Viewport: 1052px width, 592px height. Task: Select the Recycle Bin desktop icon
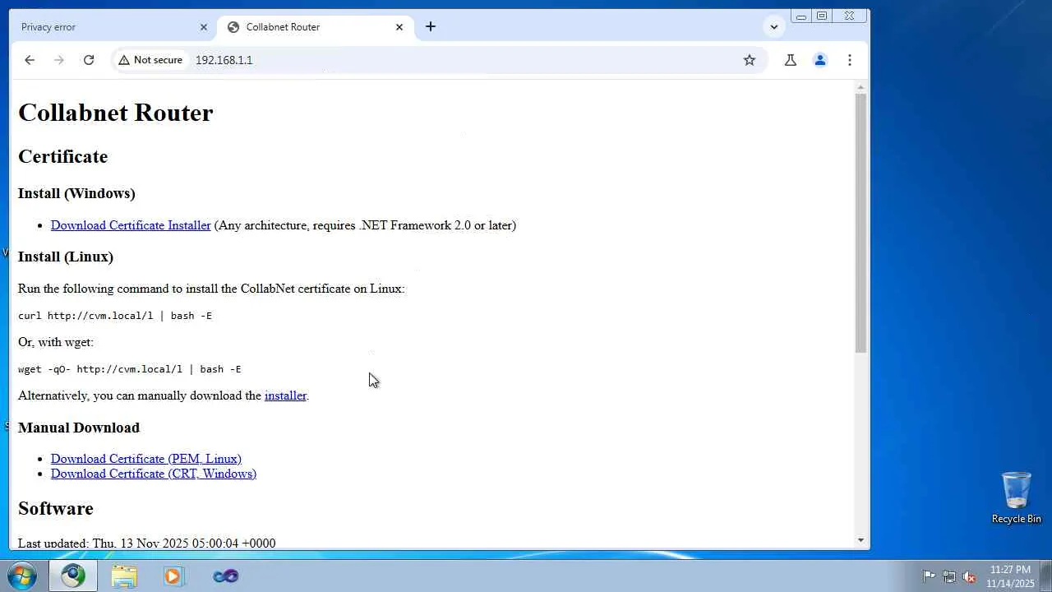click(1017, 497)
